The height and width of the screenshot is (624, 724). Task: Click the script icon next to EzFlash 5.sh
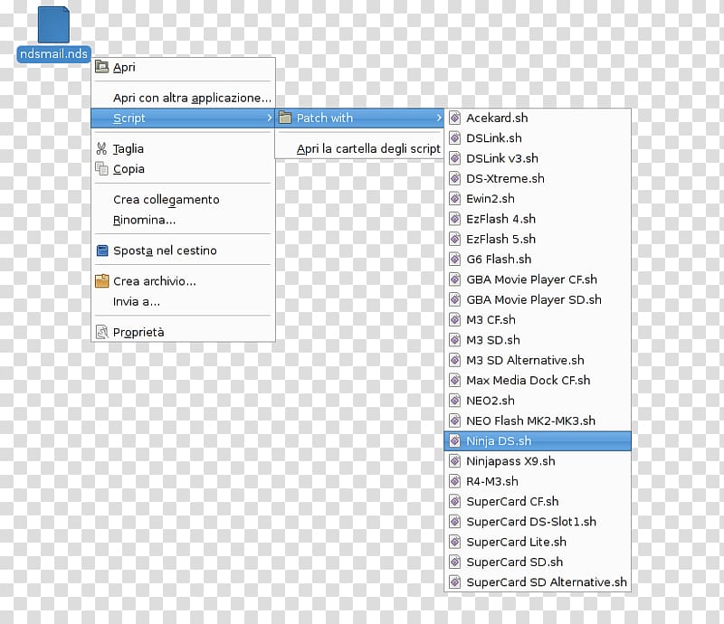pos(455,239)
